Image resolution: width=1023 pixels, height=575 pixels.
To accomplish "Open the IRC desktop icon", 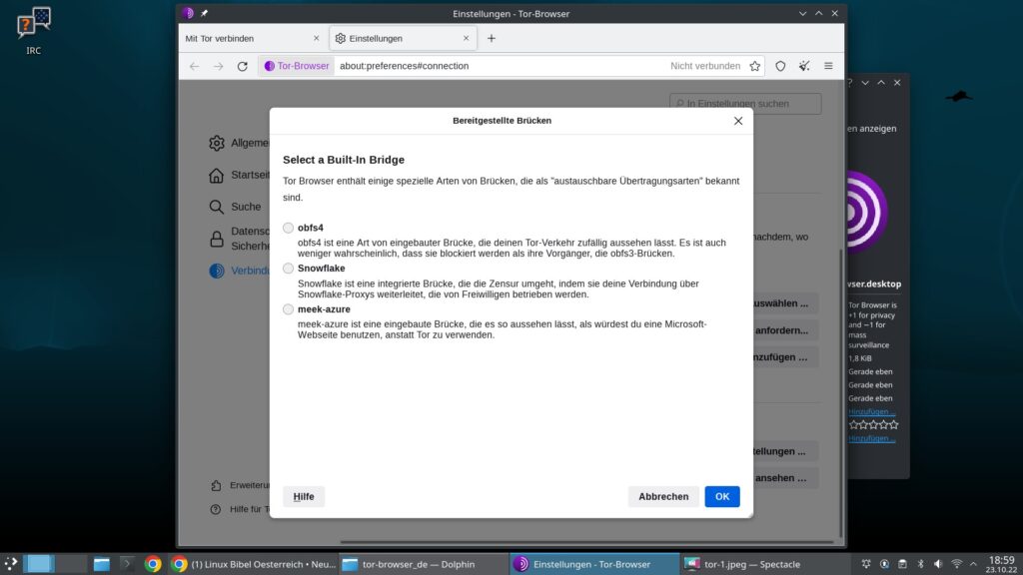I will 33,31.
